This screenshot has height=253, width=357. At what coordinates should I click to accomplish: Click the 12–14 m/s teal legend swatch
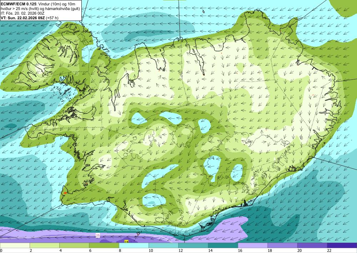point(193,246)
